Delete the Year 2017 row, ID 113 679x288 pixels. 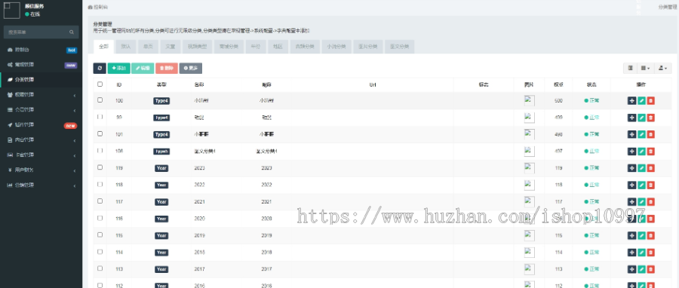650,269
